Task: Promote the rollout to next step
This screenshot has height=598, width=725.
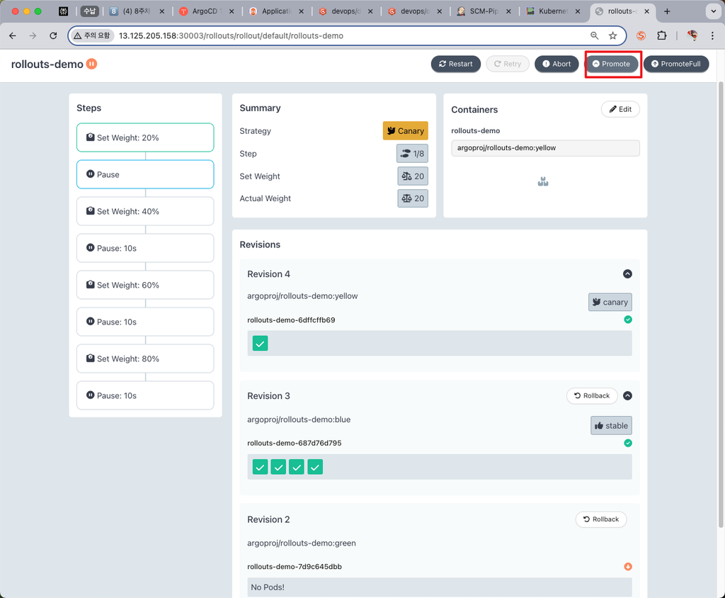Action: (611, 64)
